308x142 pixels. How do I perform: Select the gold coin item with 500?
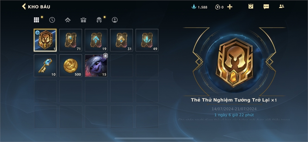(x=71, y=66)
